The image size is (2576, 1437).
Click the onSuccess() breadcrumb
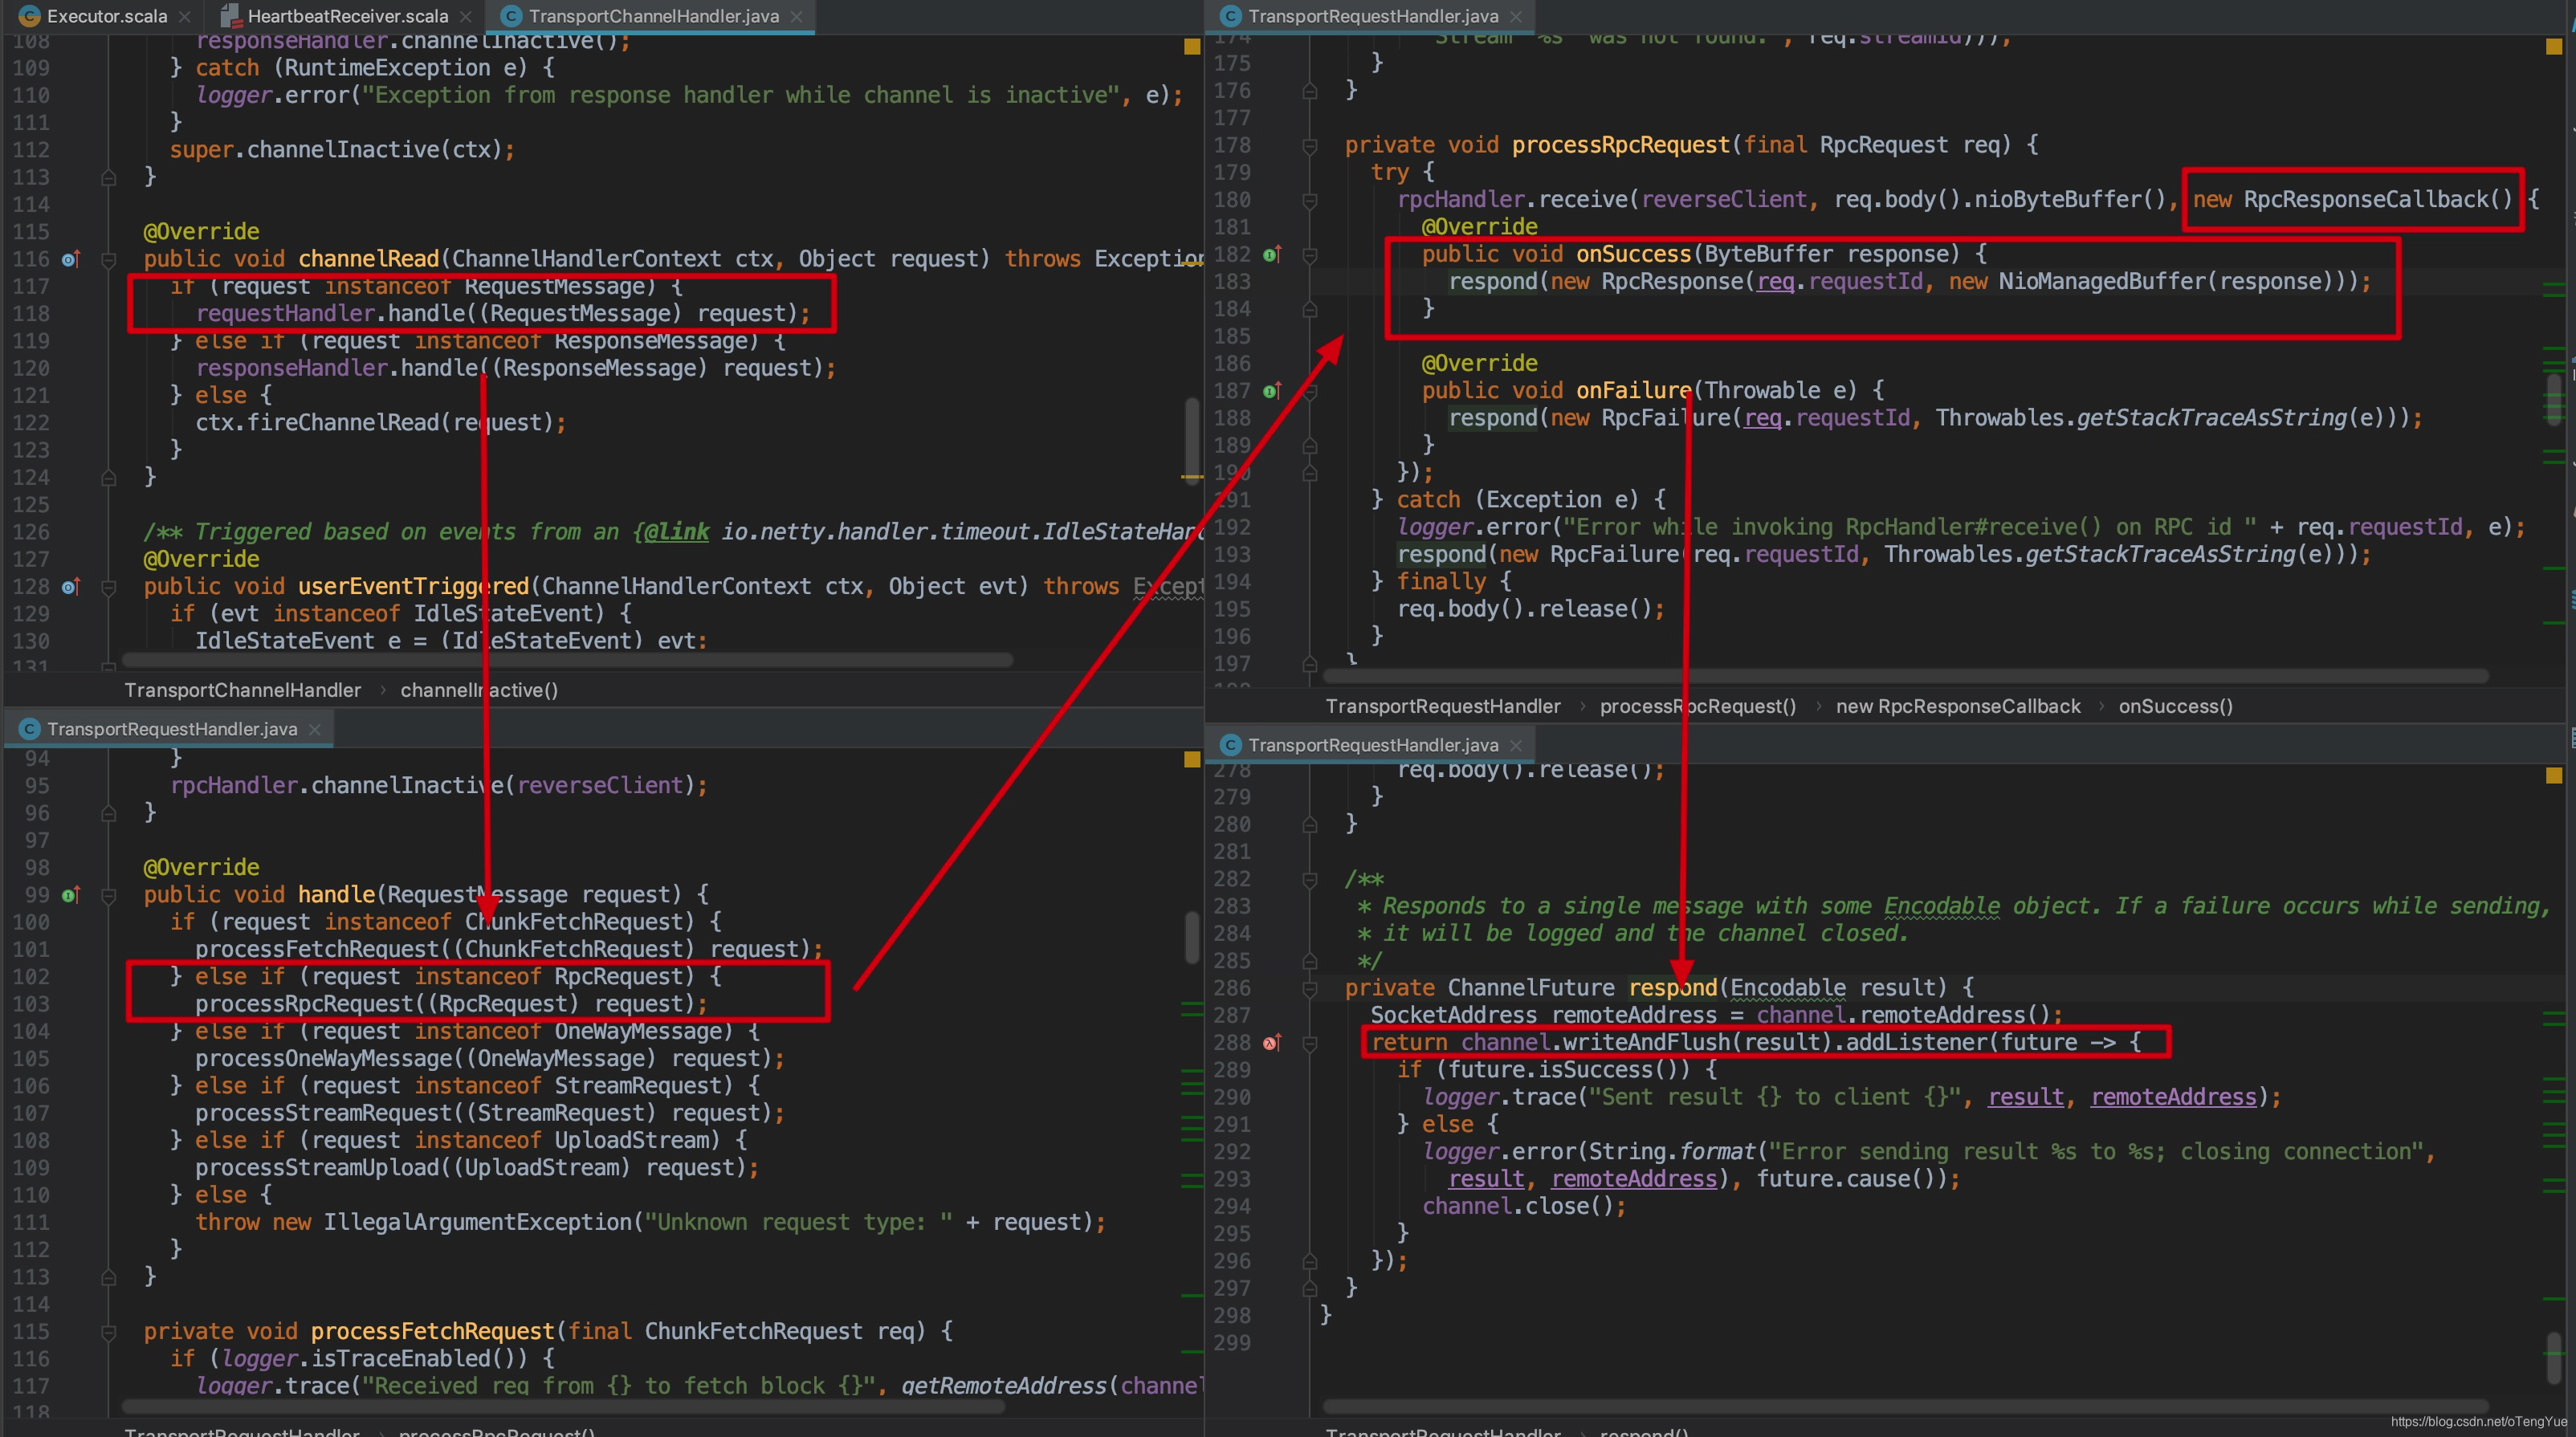pos(2175,706)
